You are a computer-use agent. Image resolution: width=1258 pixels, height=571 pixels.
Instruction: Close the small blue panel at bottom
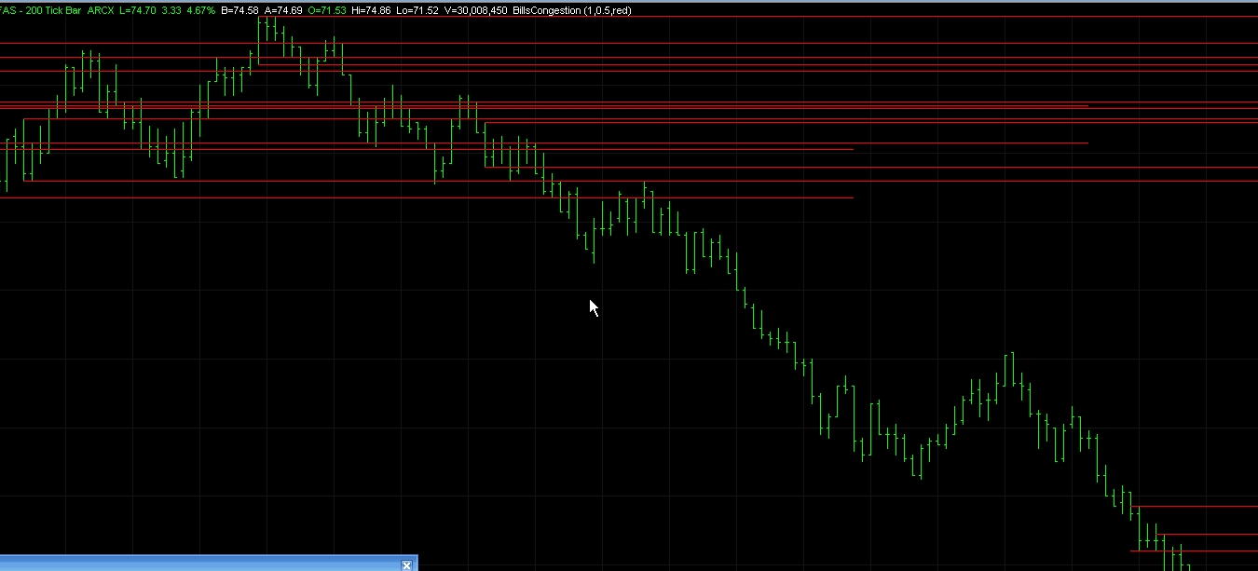pyautogui.click(x=407, y=564)
